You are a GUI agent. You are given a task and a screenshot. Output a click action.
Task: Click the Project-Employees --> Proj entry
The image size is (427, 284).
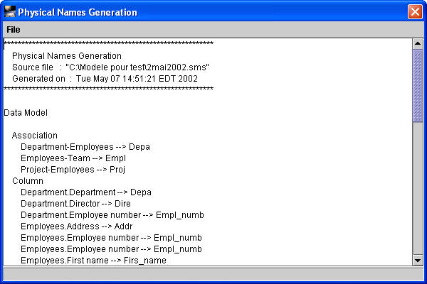(73, 170)
